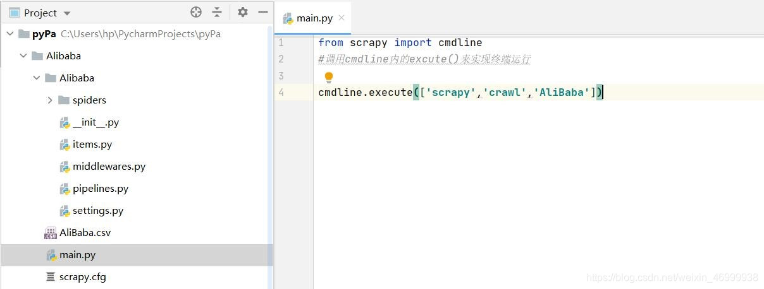Click the 'AliBaba' string in line 4
Viewport: 764px width, 289px height.
[x=562, y=93]
